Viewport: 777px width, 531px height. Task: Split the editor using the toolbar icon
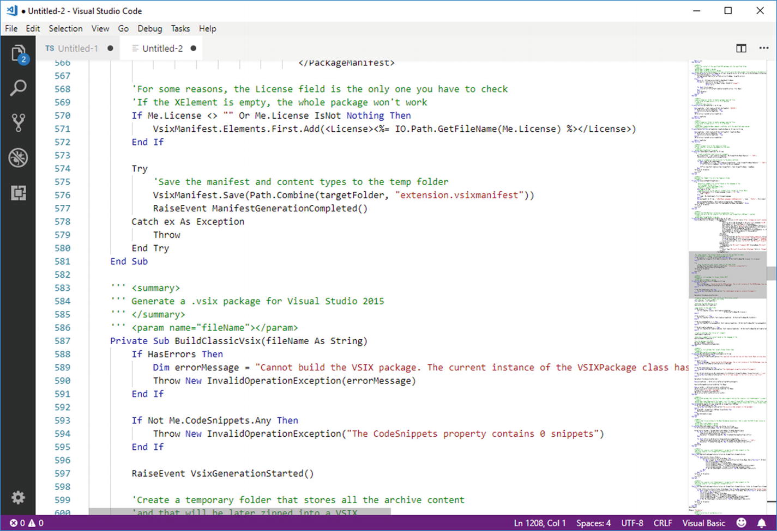[741, 48]
